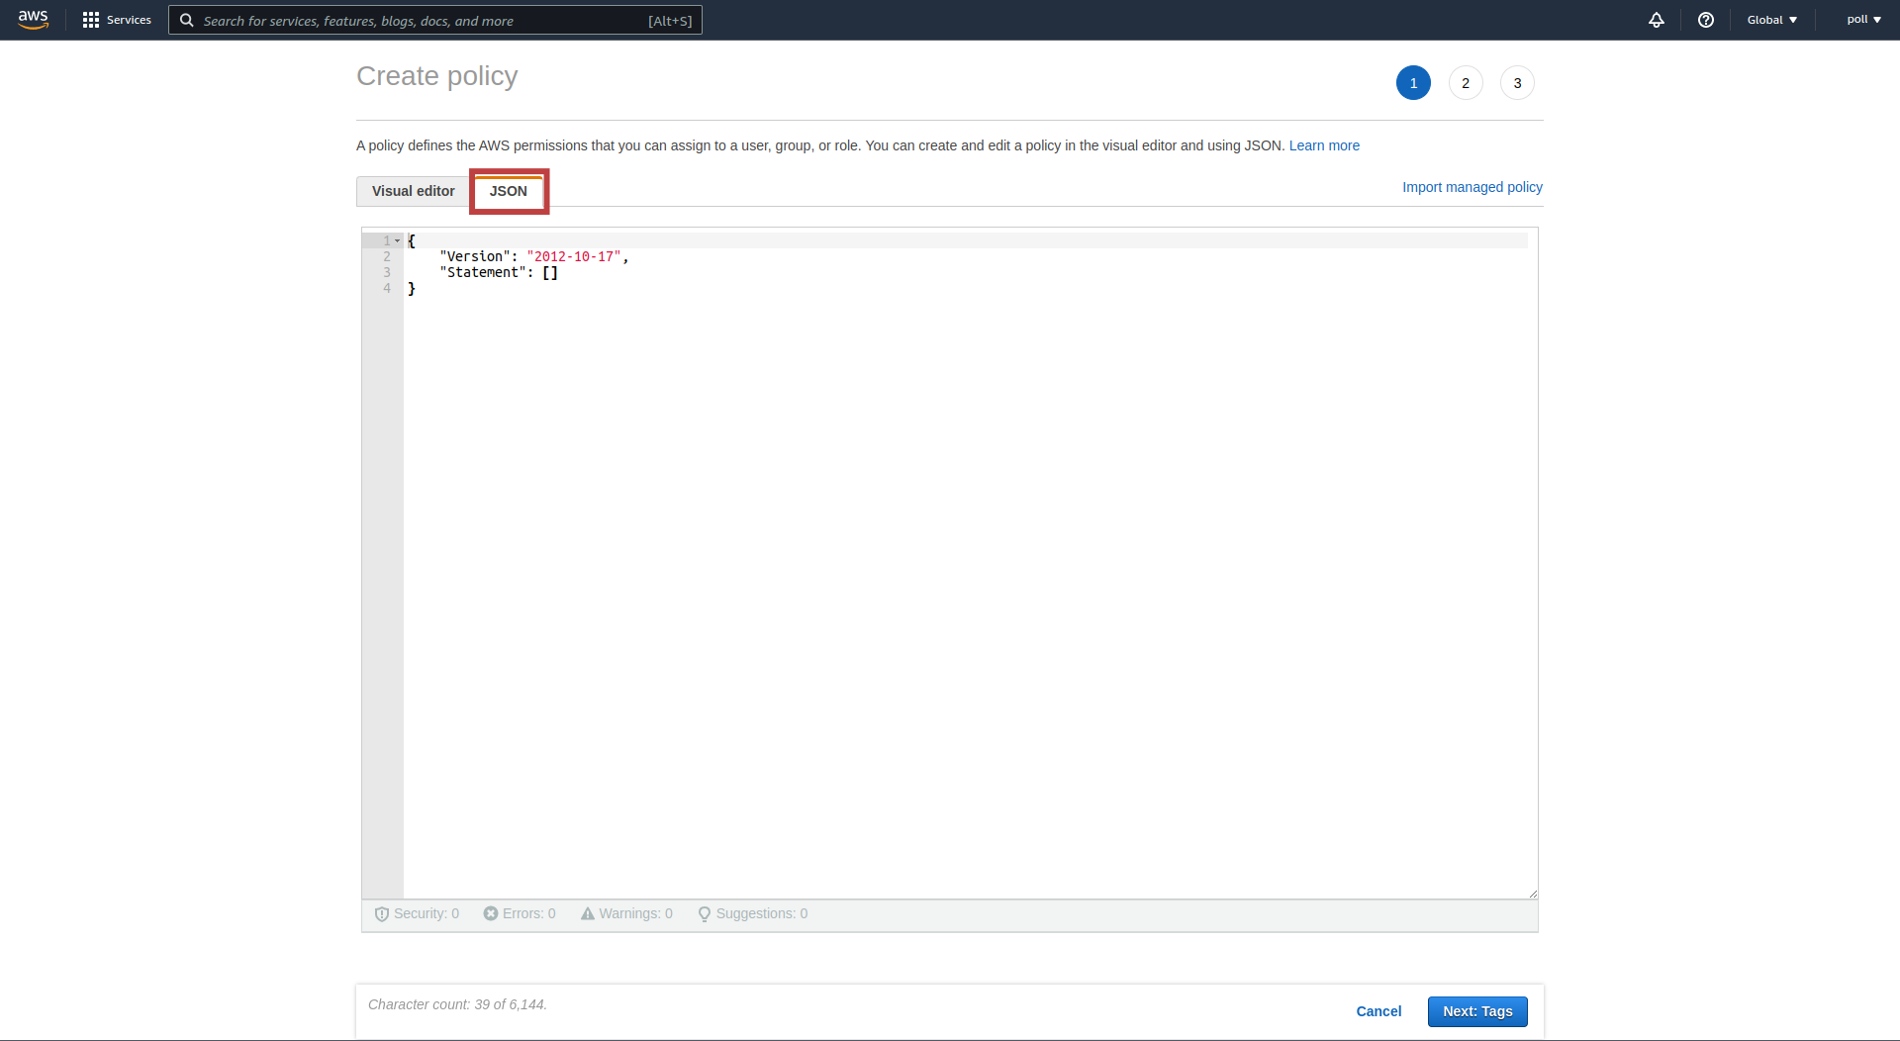Open the poll account menu

coord(1863,20)
